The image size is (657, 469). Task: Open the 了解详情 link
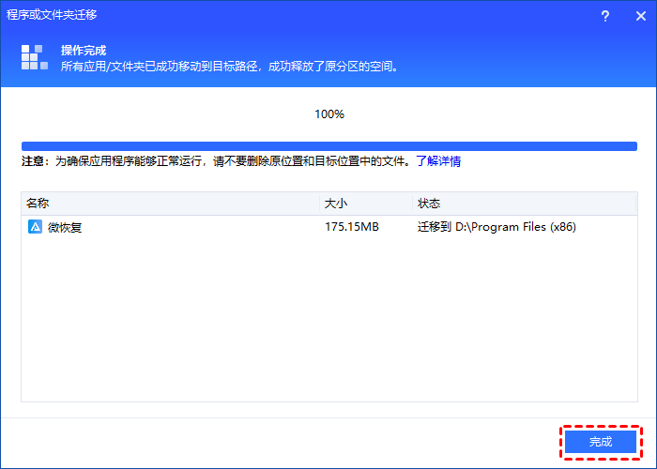coord(438,161)
